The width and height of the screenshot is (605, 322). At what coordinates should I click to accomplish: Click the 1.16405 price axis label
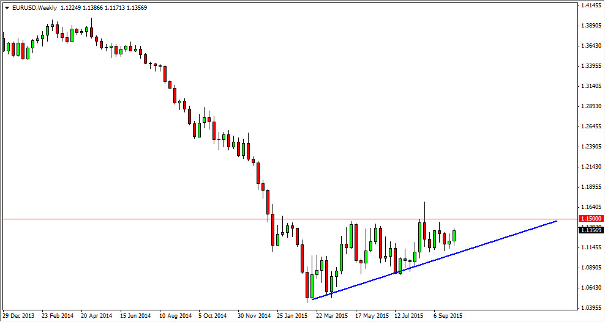point(592,207)
